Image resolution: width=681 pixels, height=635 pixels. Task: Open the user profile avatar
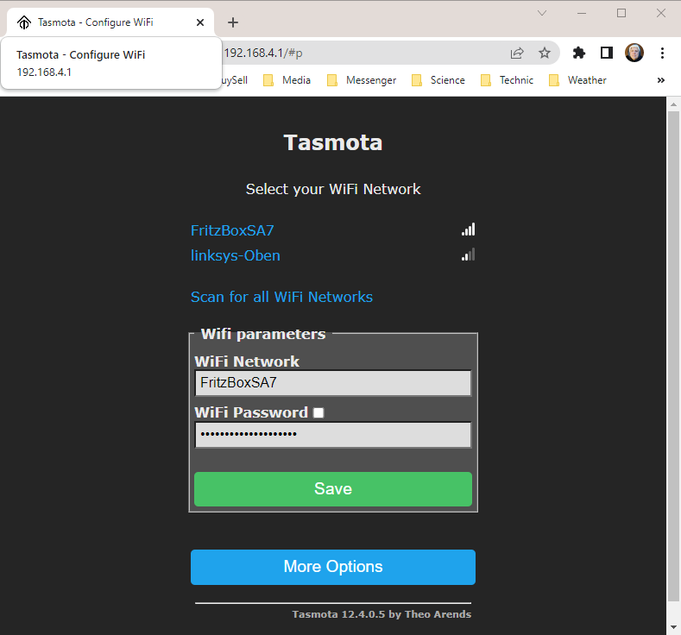(634, 53)
